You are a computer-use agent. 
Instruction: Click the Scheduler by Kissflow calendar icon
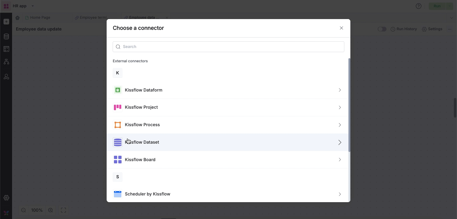(x=117, y=194)
